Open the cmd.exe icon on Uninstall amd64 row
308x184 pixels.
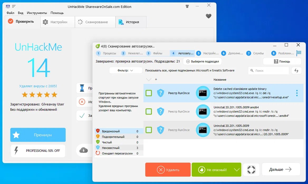pos(203,112)
